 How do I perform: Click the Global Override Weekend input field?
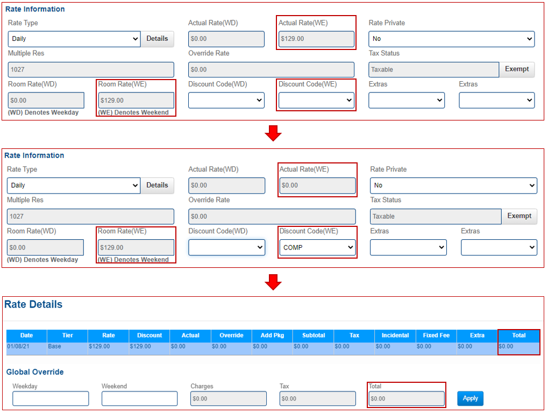pyautogui.click(x=139, y=398)
